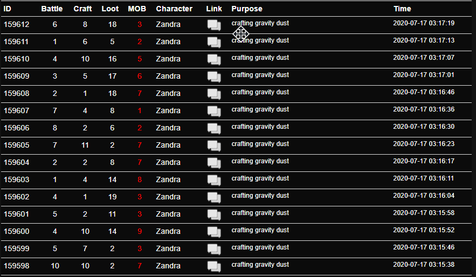The width and height of the screenshot is (476, 277).
Task: Open the link icon for roll 159600
Action: [x=214, y=232]
